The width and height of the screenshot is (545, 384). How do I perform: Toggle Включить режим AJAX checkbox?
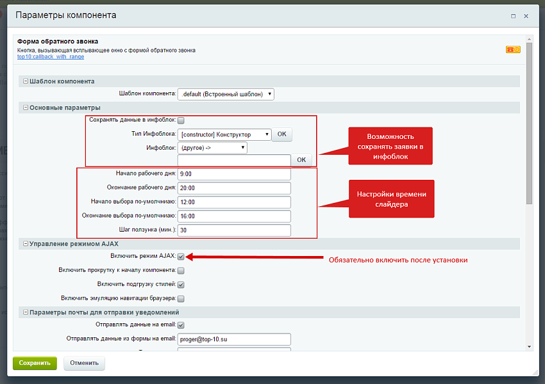pyautogui.click(x=181, y=257)
